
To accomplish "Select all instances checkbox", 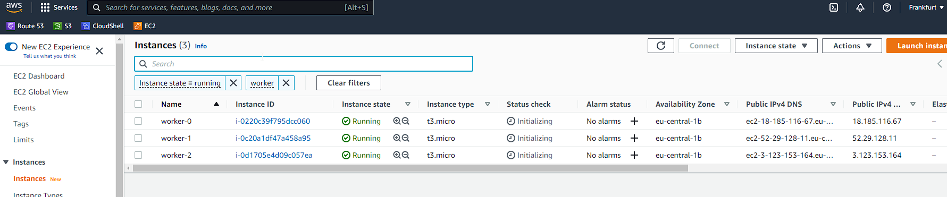I will point(138,104).
